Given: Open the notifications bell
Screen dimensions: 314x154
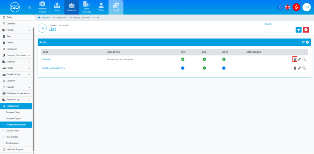Looking at the screenshot, I should [x=280, y=7].
